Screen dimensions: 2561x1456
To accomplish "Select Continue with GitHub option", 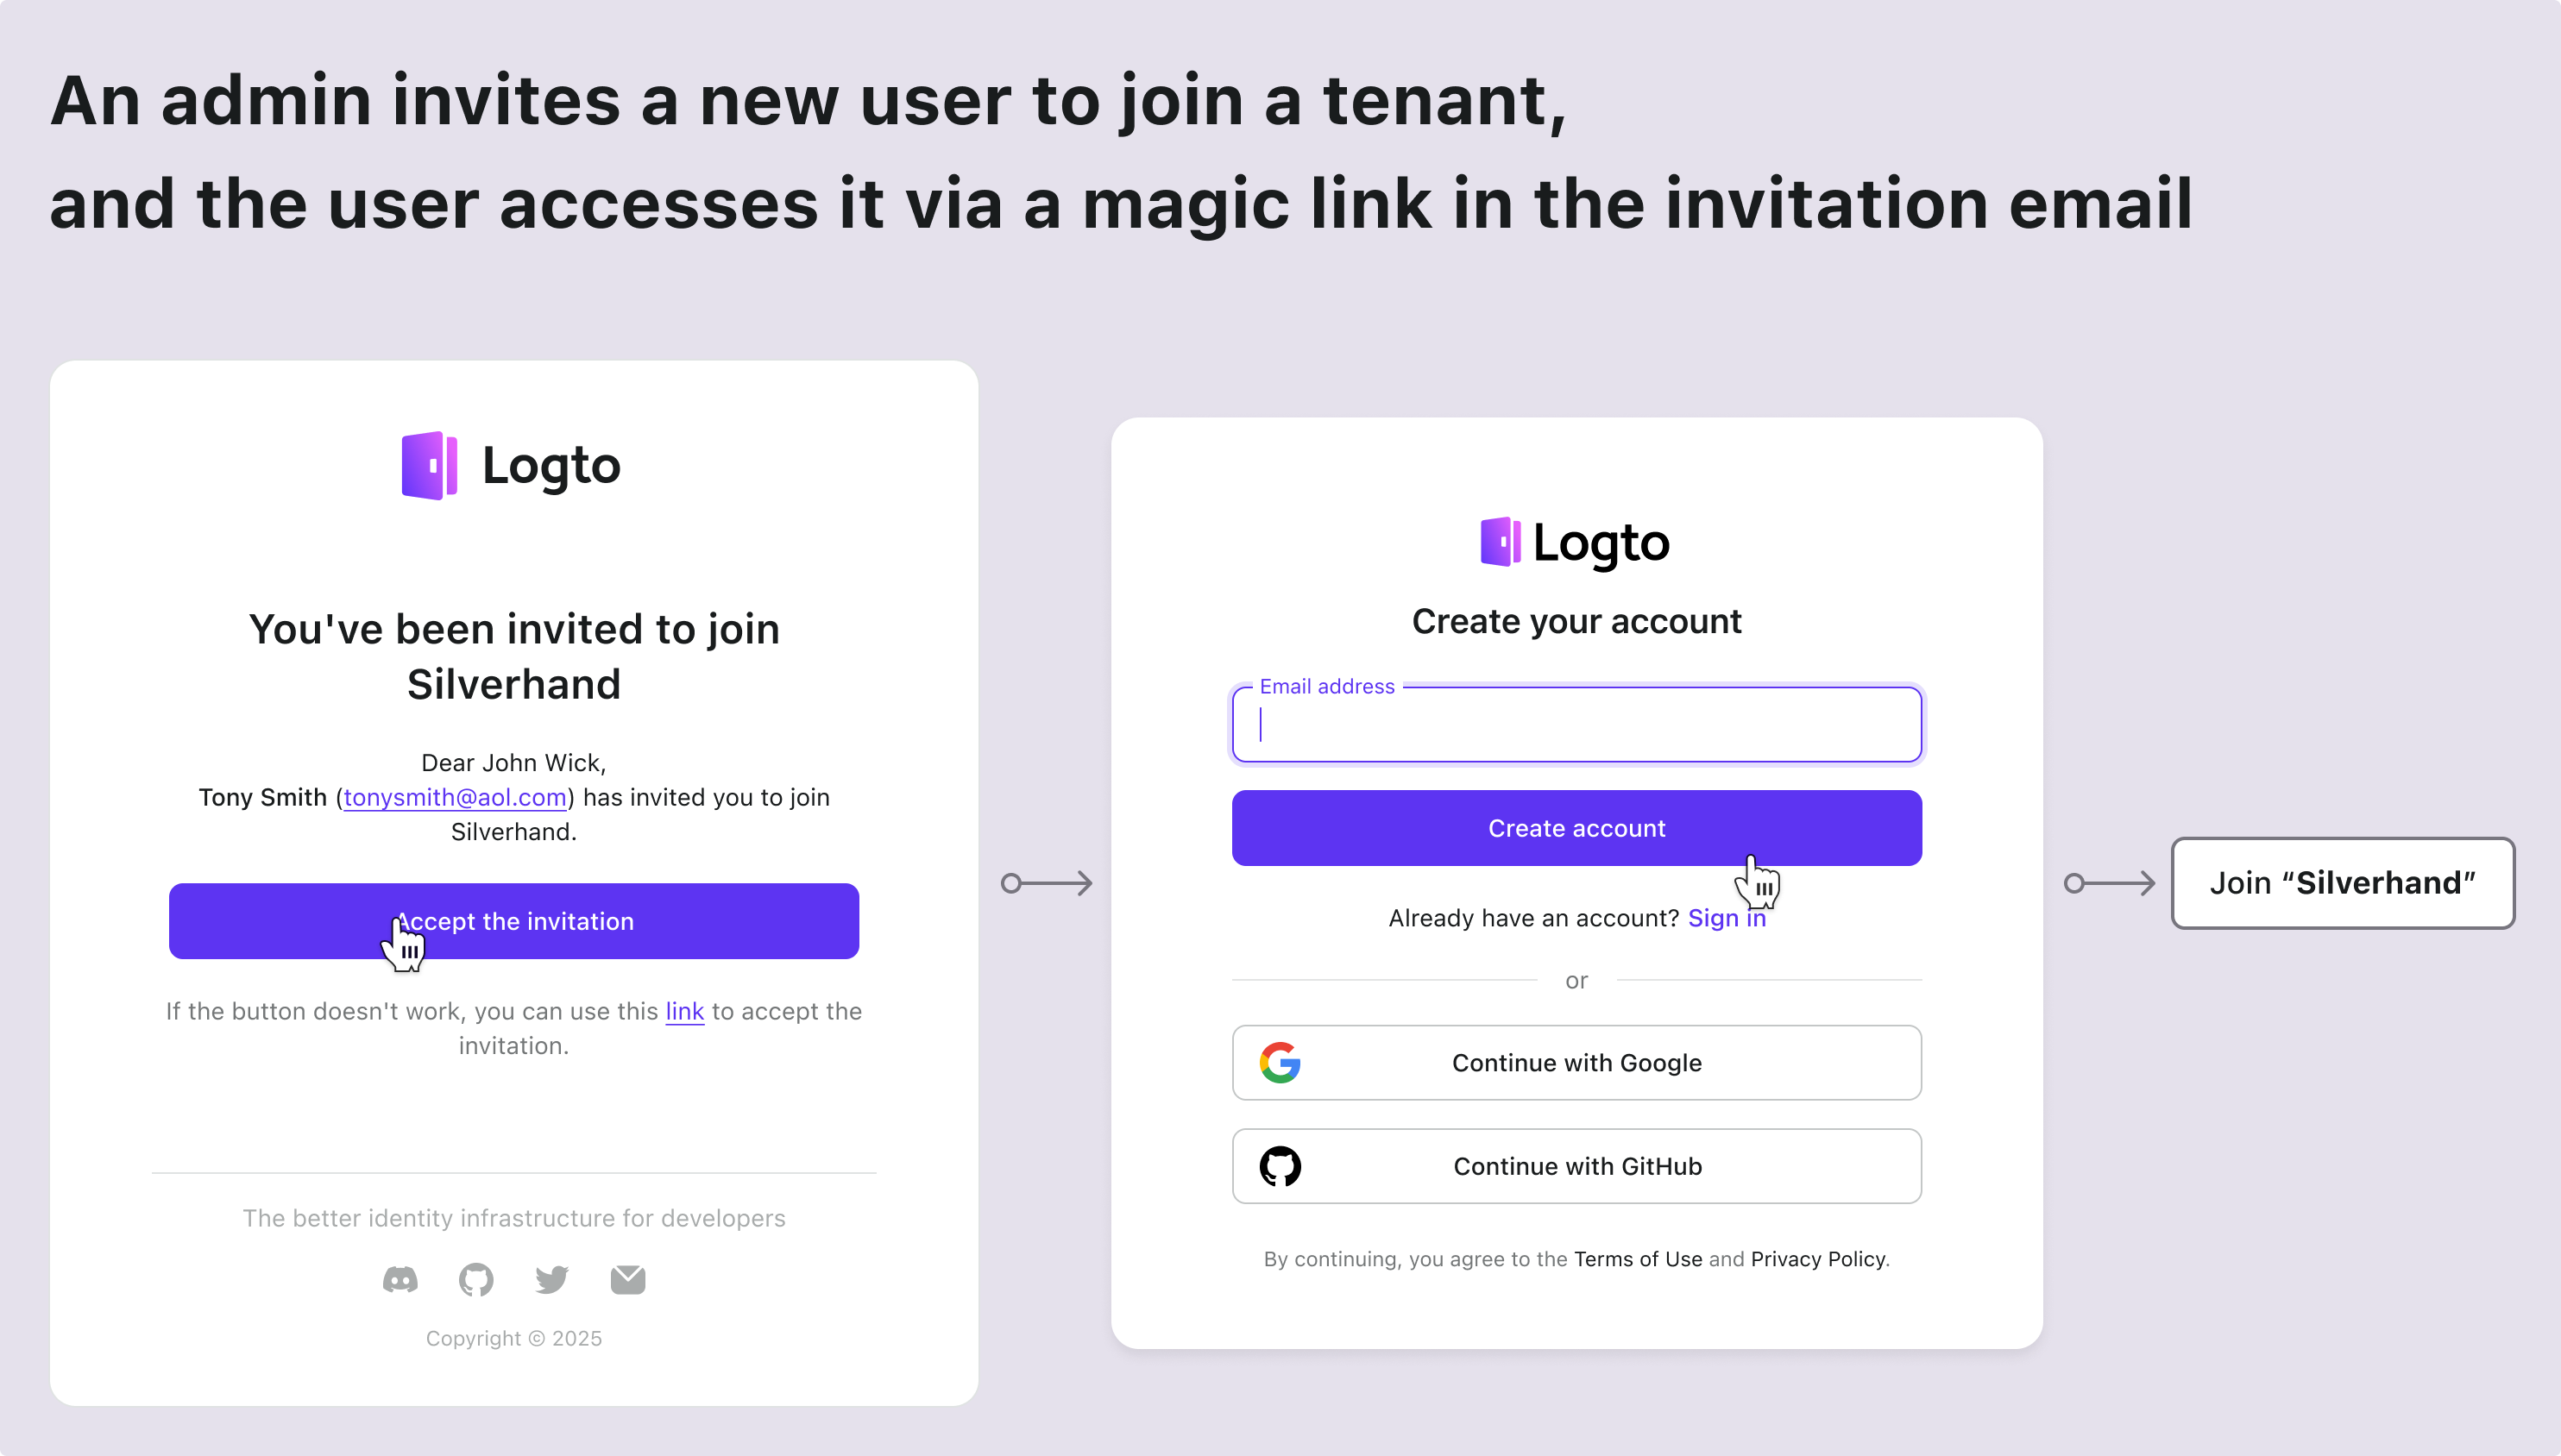I will click(1576, 1166).
